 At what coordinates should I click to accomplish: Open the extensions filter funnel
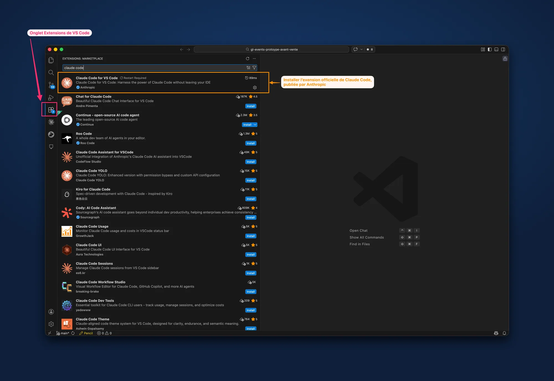(x=254, y=68)
